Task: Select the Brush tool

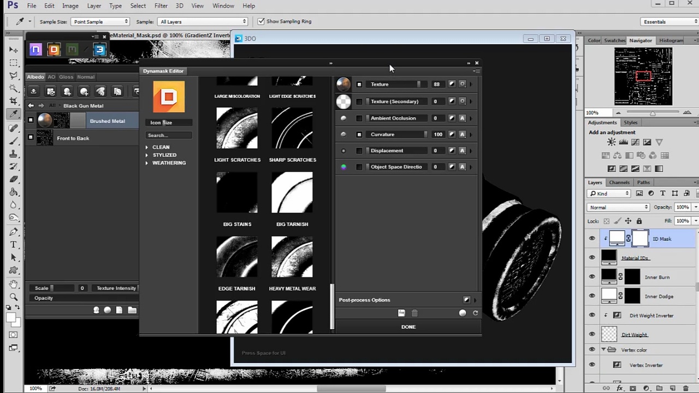Action: pyautogui.click(x=14, y=141)
